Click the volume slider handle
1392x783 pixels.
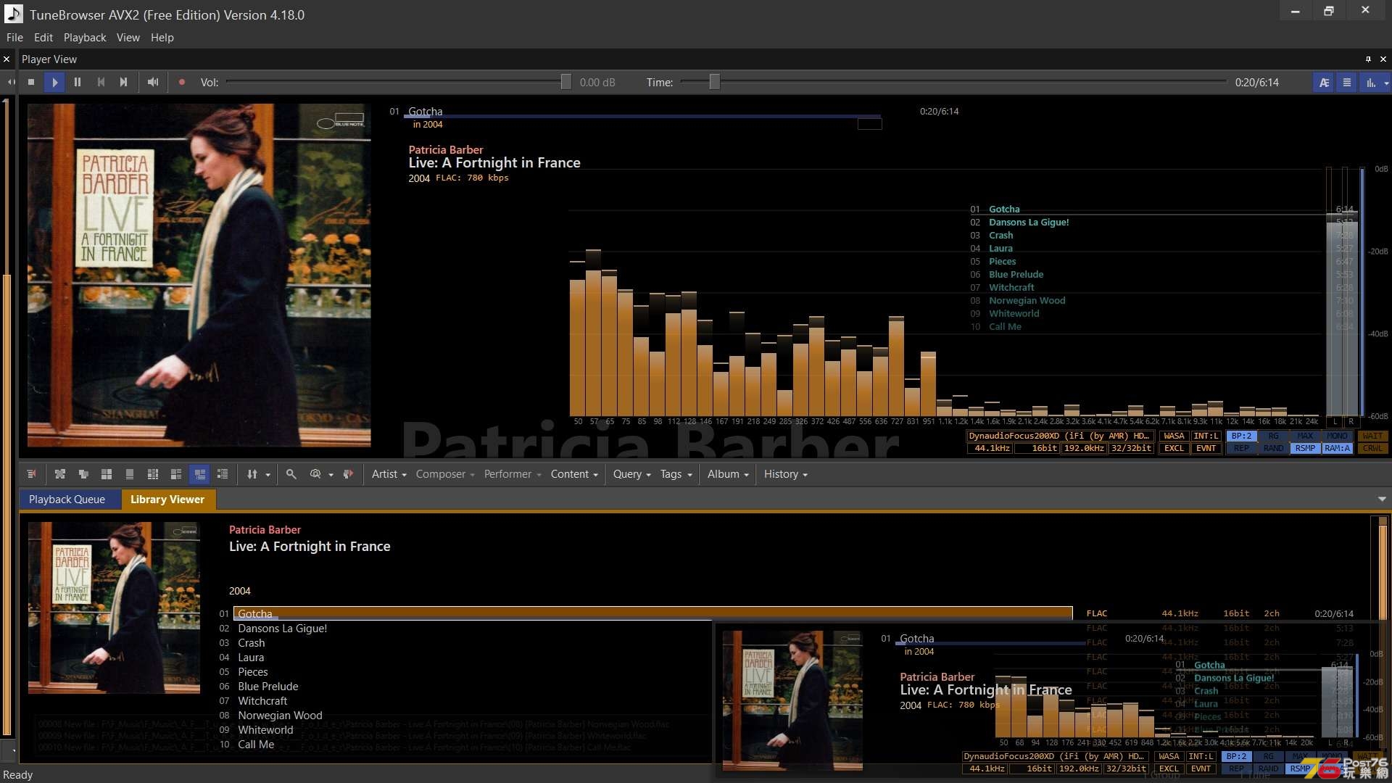[565, 83]
